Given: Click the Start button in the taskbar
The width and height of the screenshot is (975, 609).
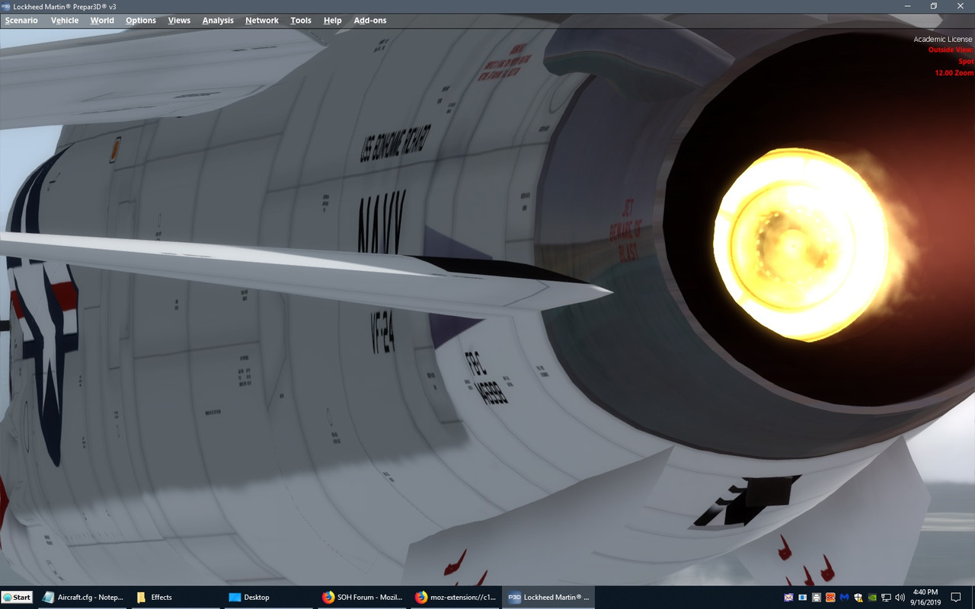Looking at the screenshot, I should tap(17, 598).
